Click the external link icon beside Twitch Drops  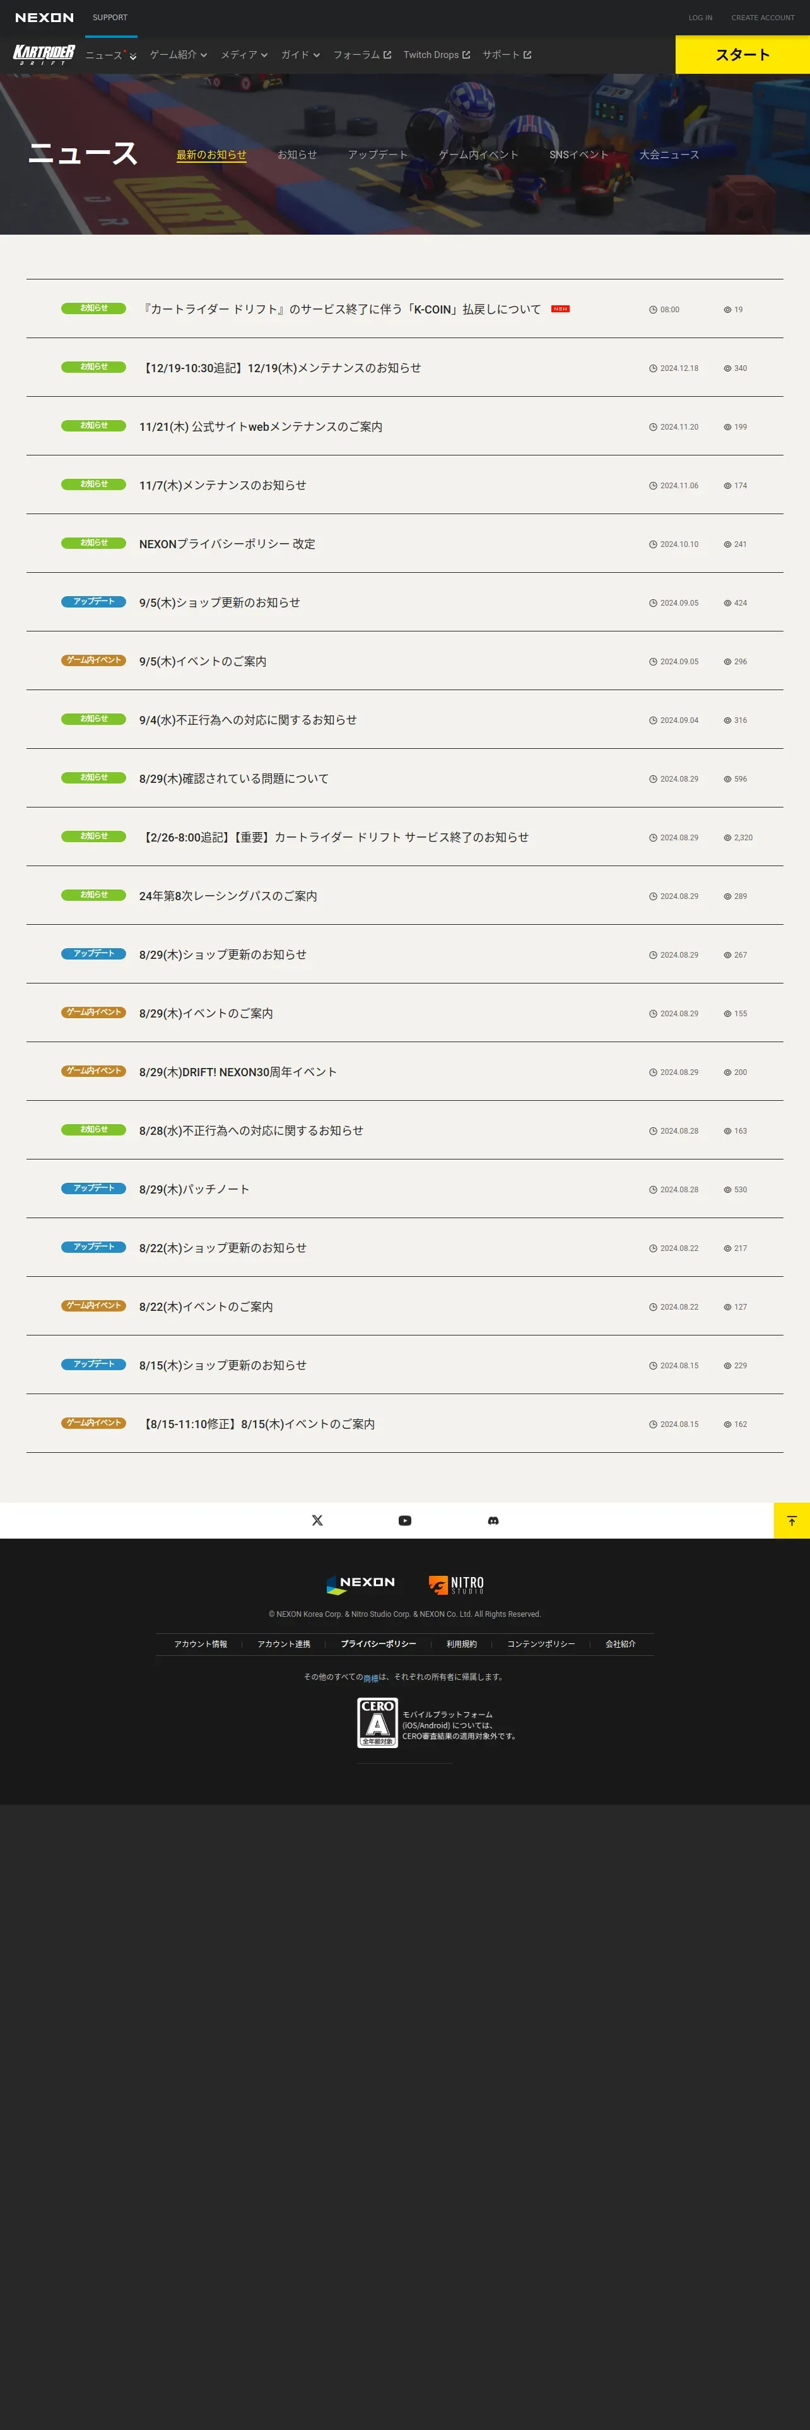pos(466,55)
